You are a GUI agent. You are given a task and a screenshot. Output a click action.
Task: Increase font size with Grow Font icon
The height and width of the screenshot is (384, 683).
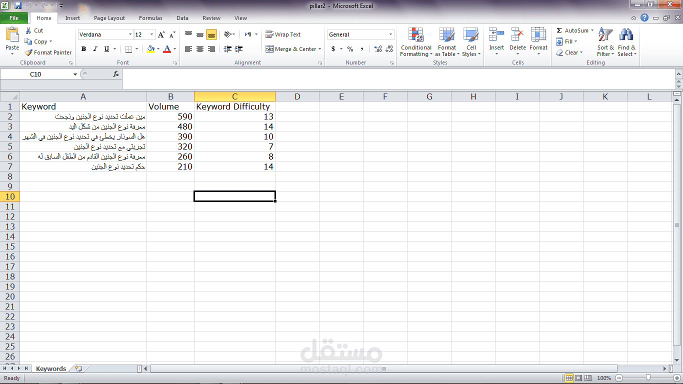(x=161, y=34)
